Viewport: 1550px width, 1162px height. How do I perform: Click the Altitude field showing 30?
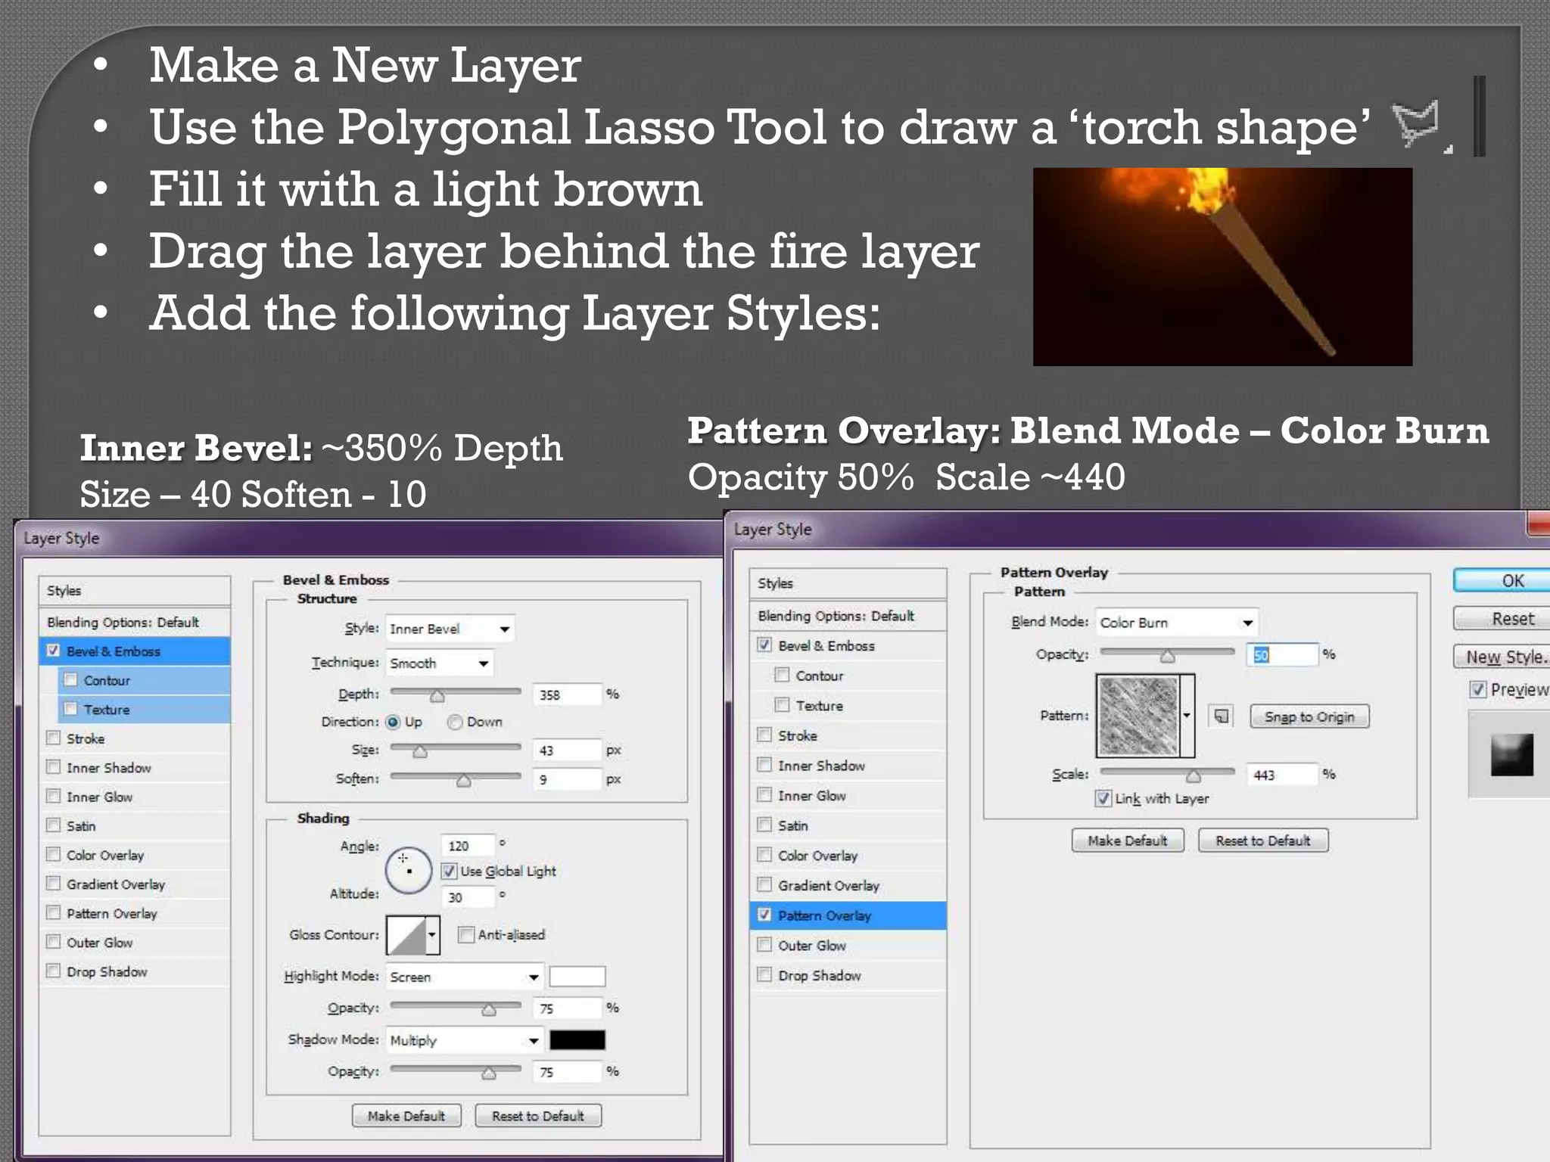tap(468, 897)
